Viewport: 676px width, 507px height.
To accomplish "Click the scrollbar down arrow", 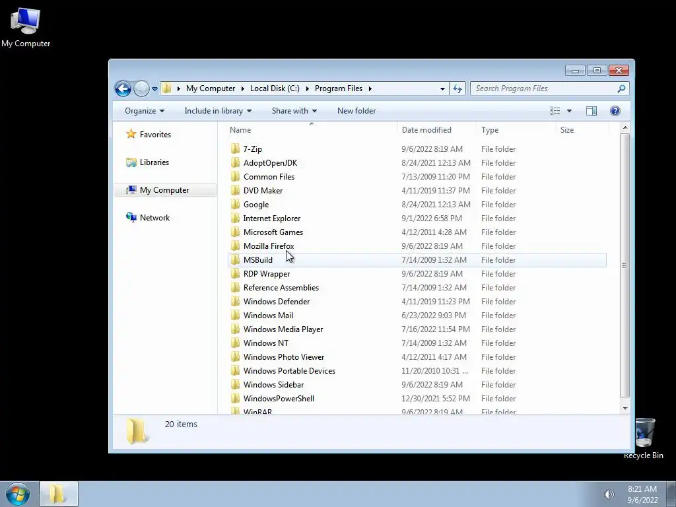I will [625, 408].
